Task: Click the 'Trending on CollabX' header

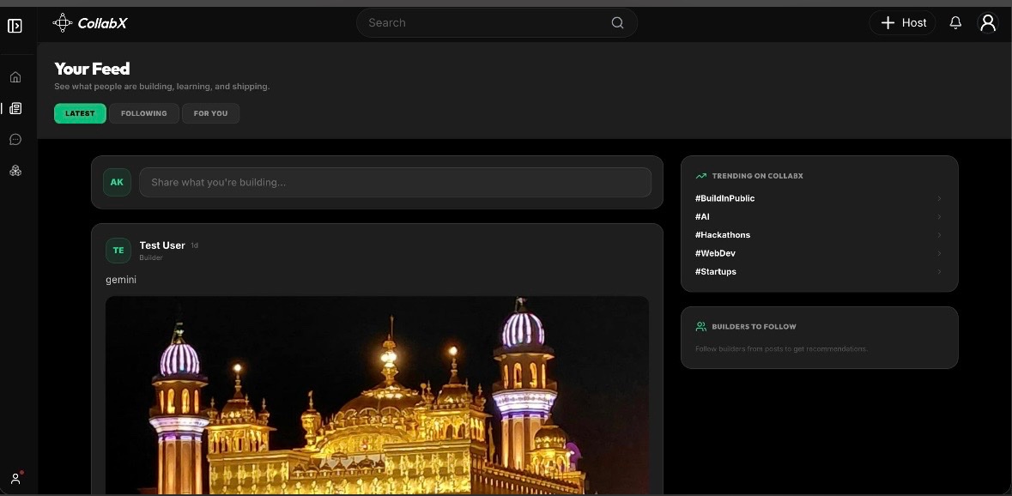Action: coord(758,175)
